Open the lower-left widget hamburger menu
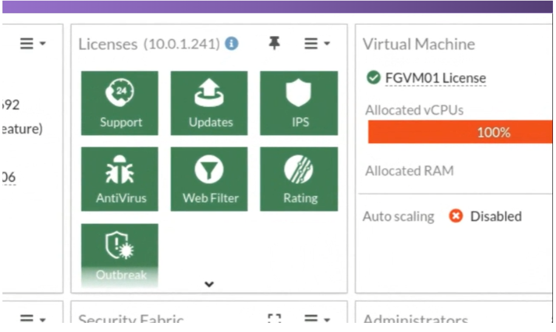Viewport: 556px width, 332px height. click(33, 319)
